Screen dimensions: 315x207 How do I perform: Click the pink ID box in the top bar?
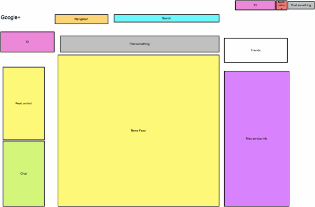click(255, 5)
